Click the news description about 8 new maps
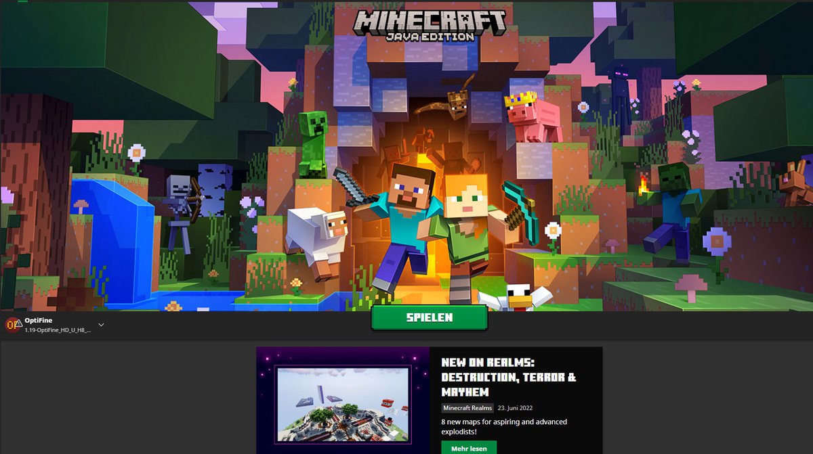Image resolution: width=813 pixels, height=454 pixels. coord(503,426)
